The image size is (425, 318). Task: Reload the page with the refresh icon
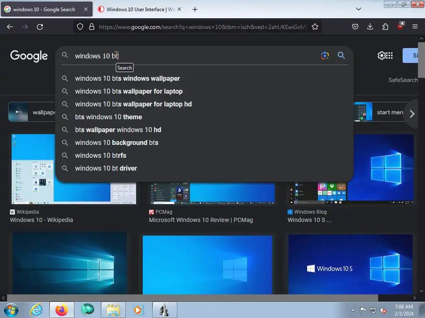tap(40, 27)
